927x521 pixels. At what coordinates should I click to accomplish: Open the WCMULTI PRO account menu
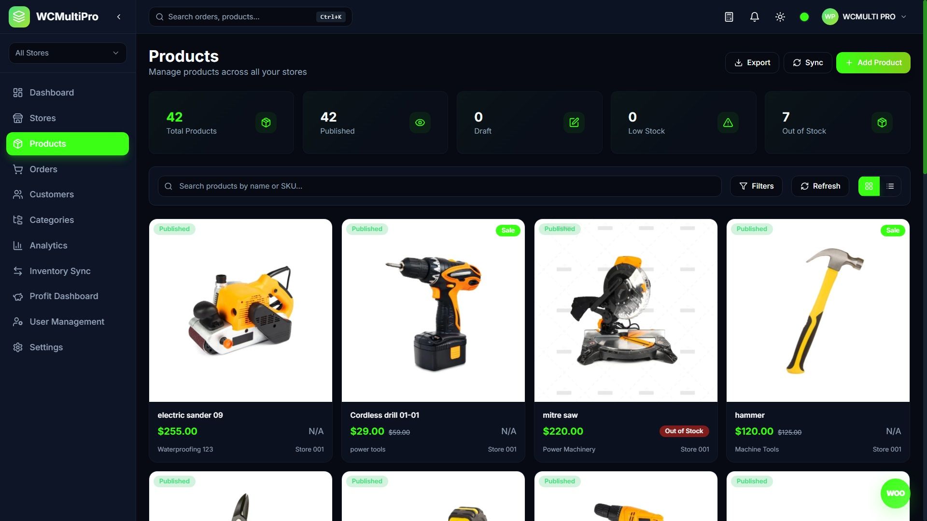click(x=864, y=17)
